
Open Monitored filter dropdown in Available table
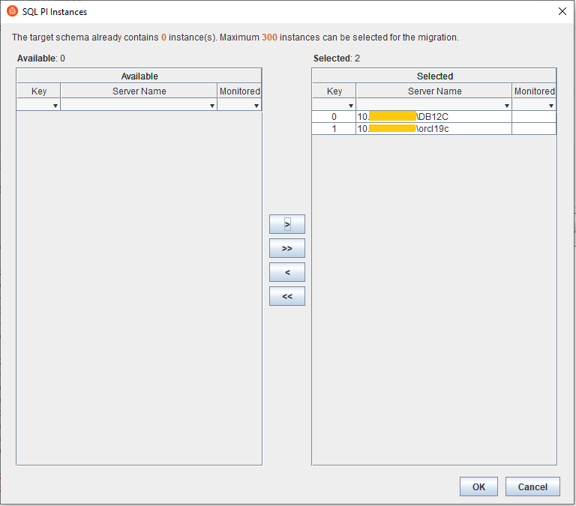(x=256, y=106)
